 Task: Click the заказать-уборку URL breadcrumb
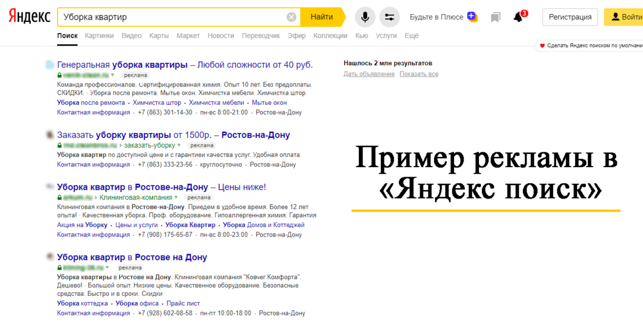point(149,145)
